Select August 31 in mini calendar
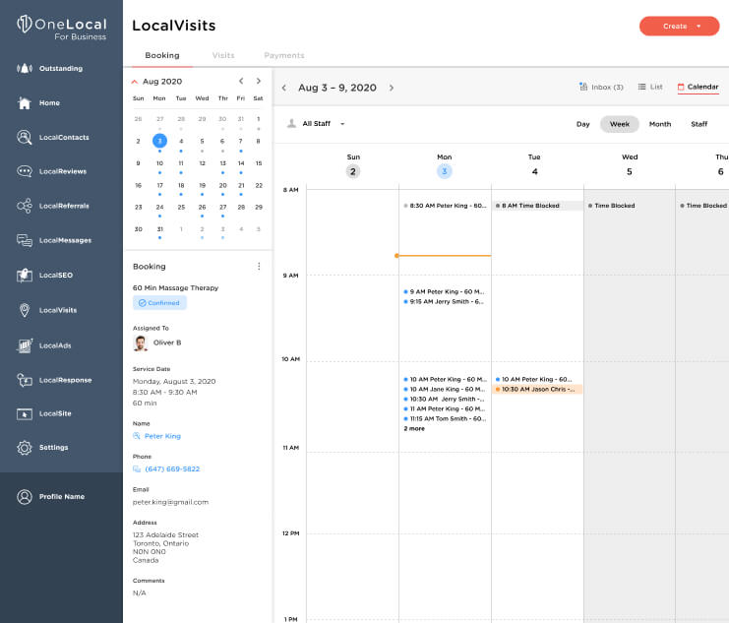Screen dimensions: 729x623 click(x=159, y=229)
